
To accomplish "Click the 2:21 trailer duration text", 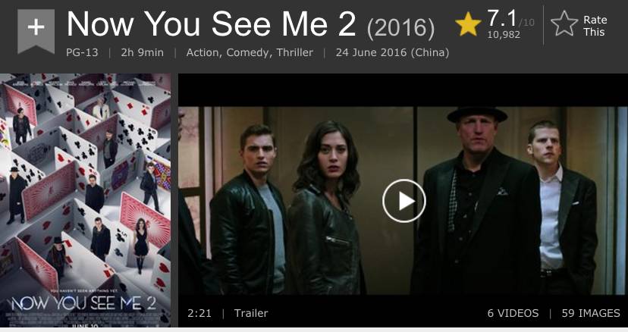I will tap(199, 313).
